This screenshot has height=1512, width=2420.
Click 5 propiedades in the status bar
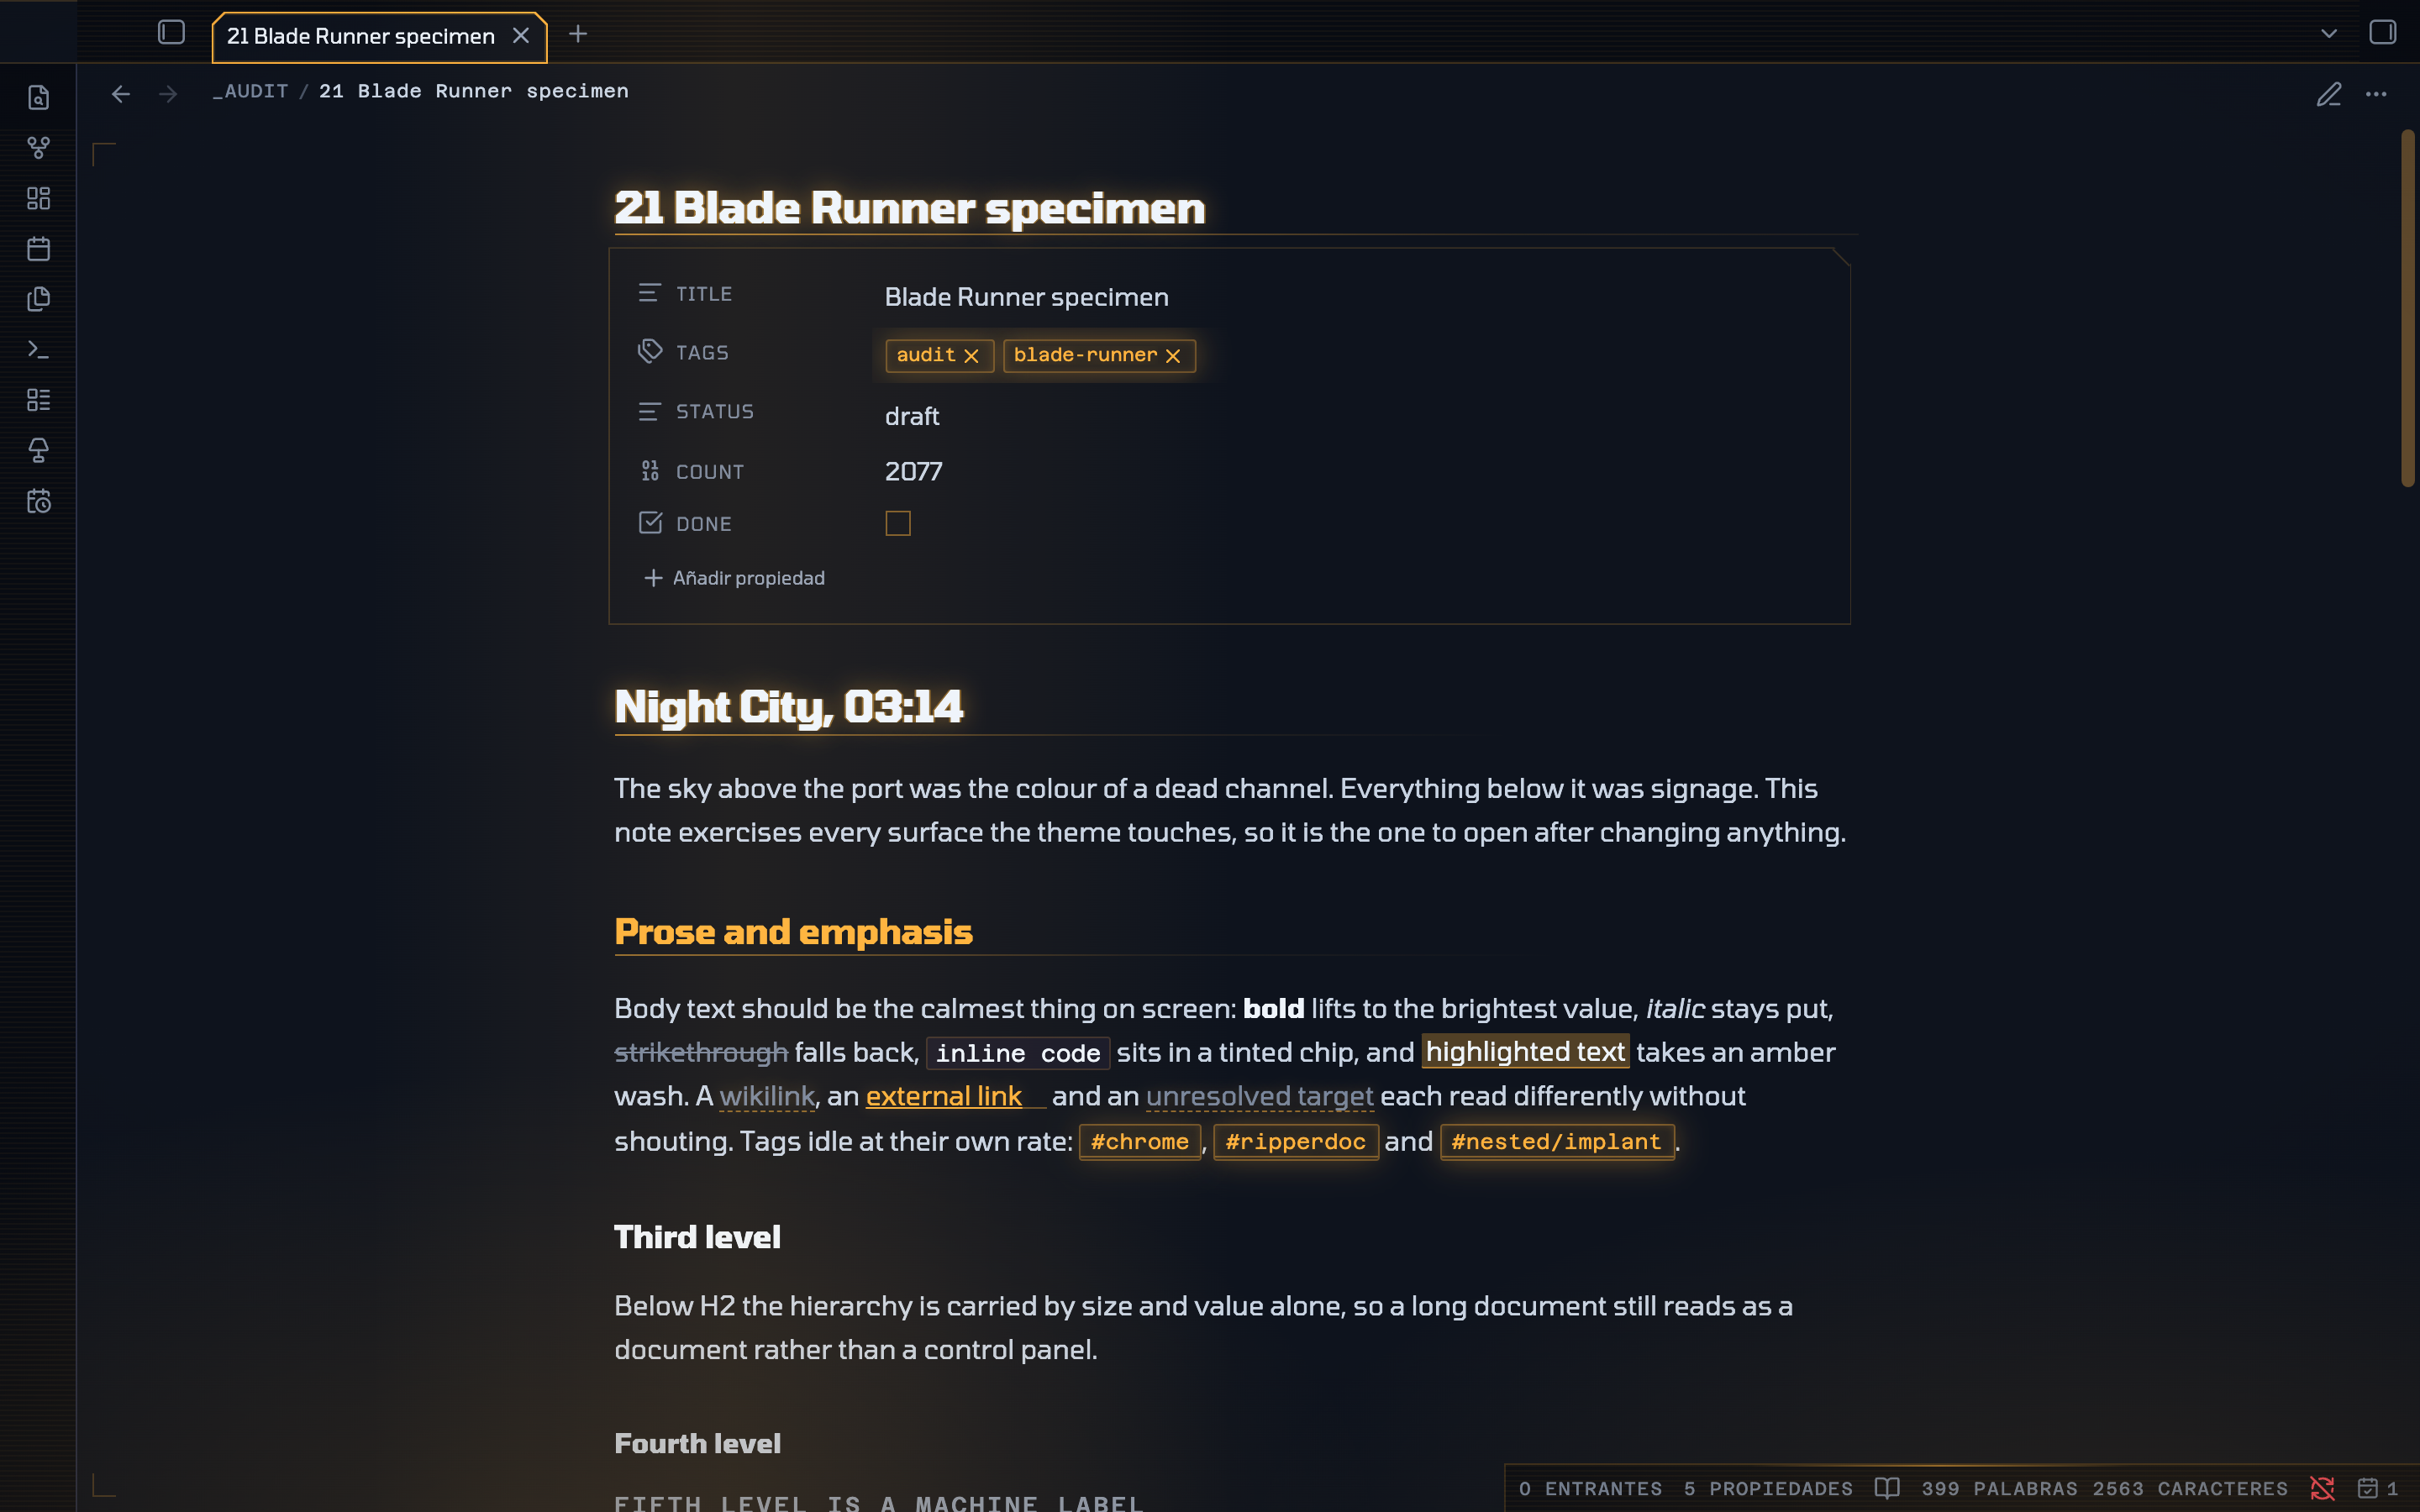(x=1767, y=1488)
